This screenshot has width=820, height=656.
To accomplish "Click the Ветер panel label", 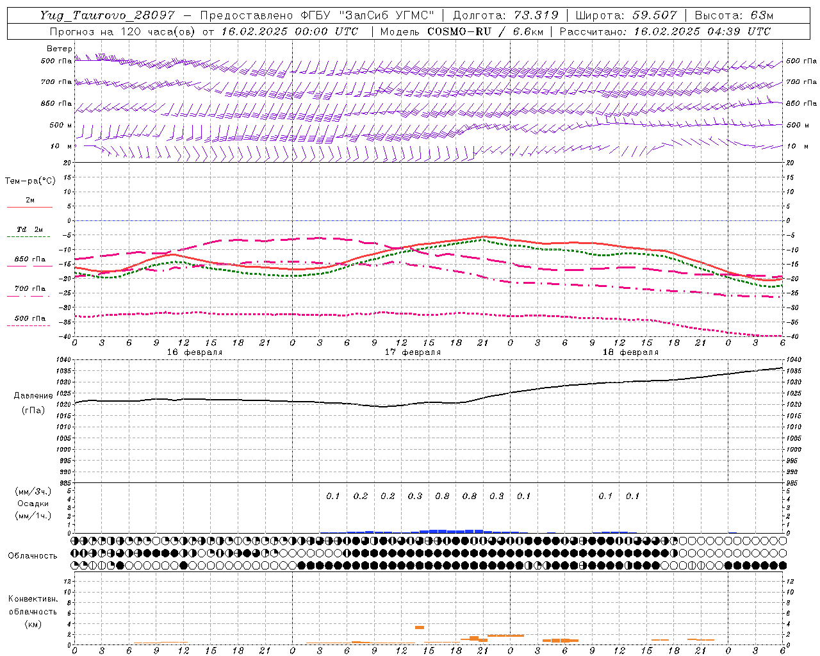I will tap(60, 49).
